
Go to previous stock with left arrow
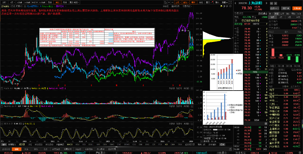(x=235, y=3)
